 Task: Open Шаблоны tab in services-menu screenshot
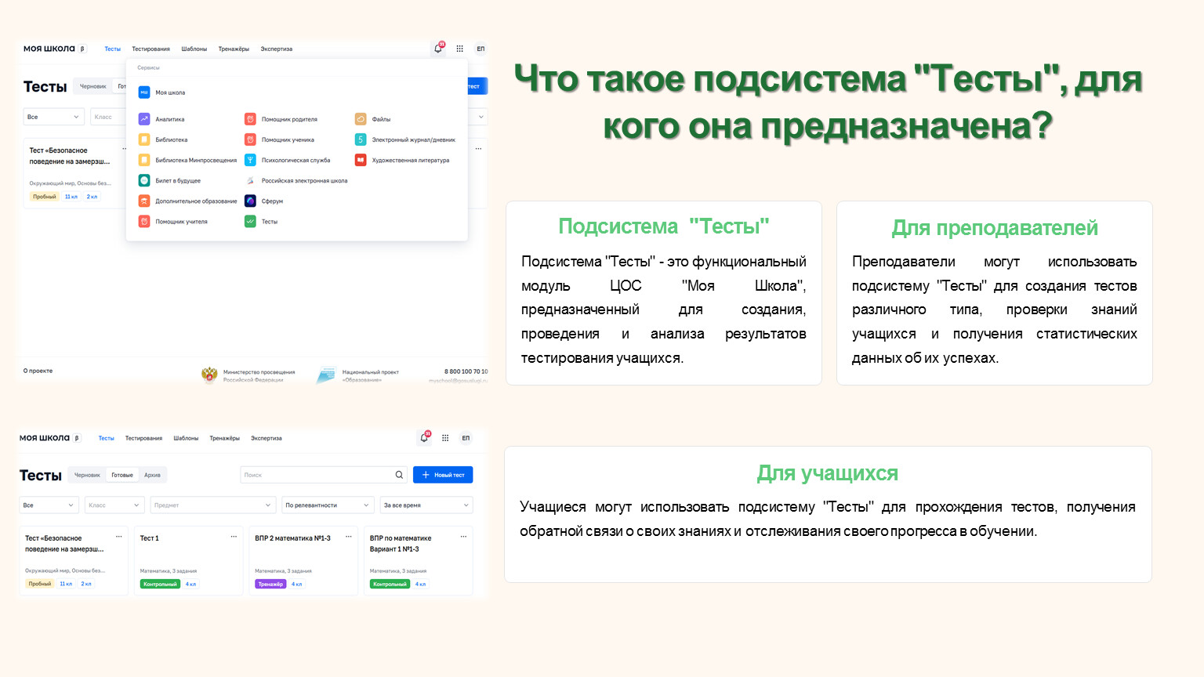(x=194, y=49)
